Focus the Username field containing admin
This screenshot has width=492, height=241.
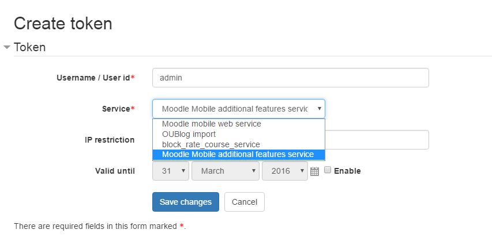point(290,78)
